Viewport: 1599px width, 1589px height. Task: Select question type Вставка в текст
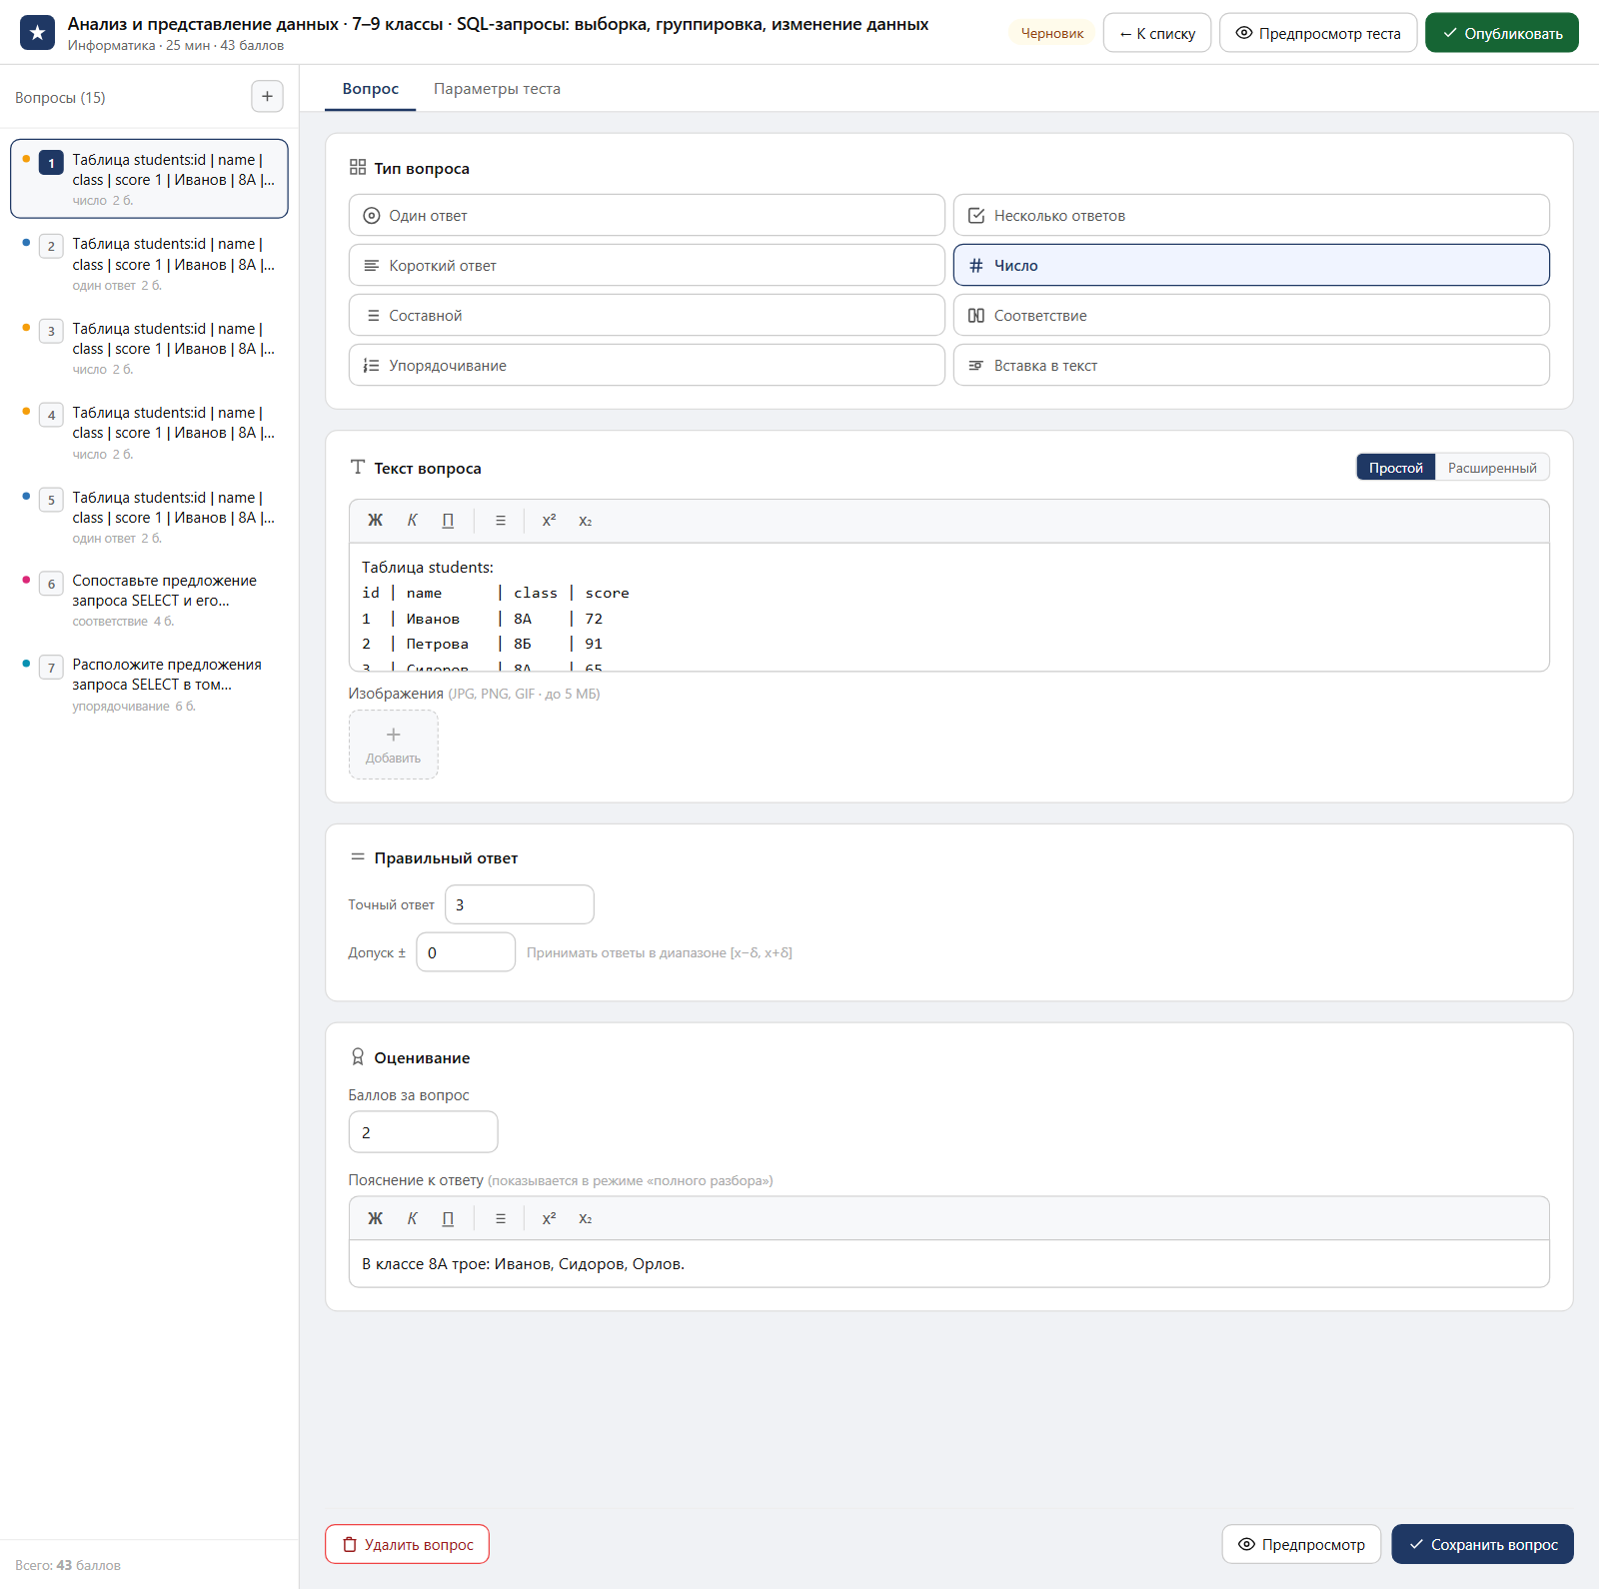click(1251, 365)
